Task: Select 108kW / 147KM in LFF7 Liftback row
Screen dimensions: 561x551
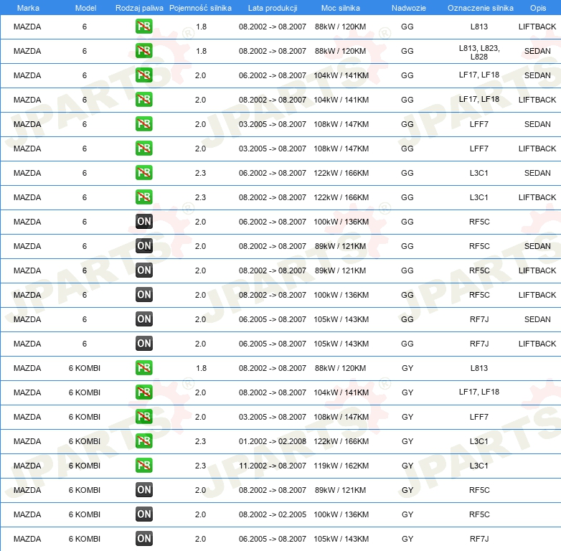Action: click(341, 149)
